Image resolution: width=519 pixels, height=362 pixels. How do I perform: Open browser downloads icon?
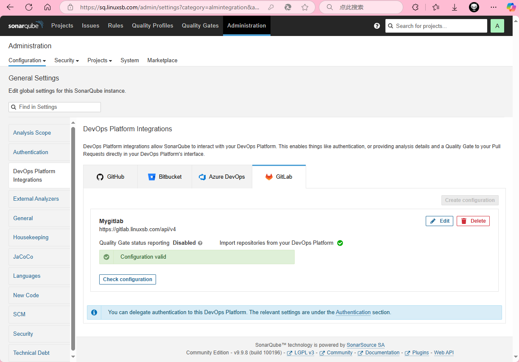[x=455, y=7]
